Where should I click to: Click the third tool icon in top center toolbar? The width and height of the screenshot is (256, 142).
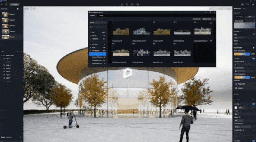tap(132, 4)
